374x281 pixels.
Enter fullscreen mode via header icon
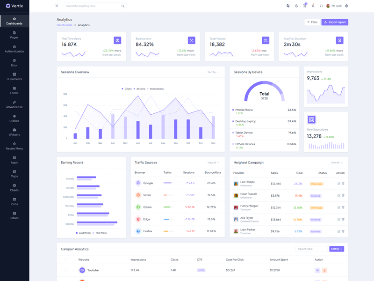point(321,6)
